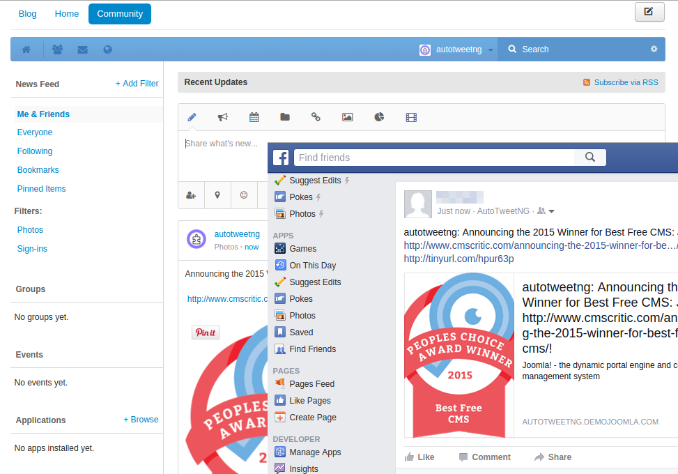Viewport: 678px width, 474px height.
Task: Open the search settings gear
Action: [x=654, y=49]
